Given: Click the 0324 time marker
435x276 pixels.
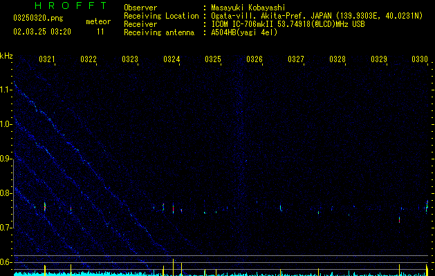Looking at the screenshot, I should 172,59.
